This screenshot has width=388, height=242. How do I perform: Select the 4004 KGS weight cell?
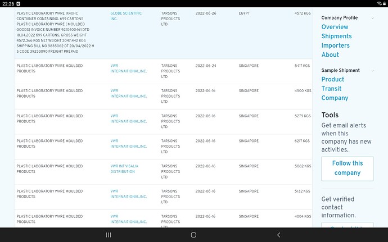[303, 216]
